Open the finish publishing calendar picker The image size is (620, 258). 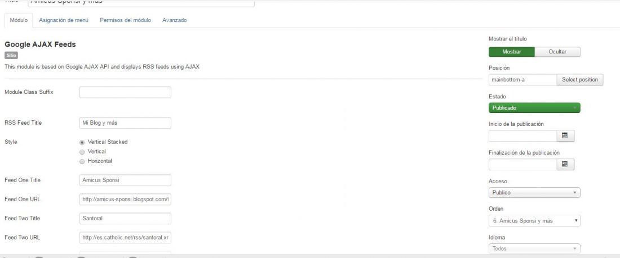(x=565, y=165)
